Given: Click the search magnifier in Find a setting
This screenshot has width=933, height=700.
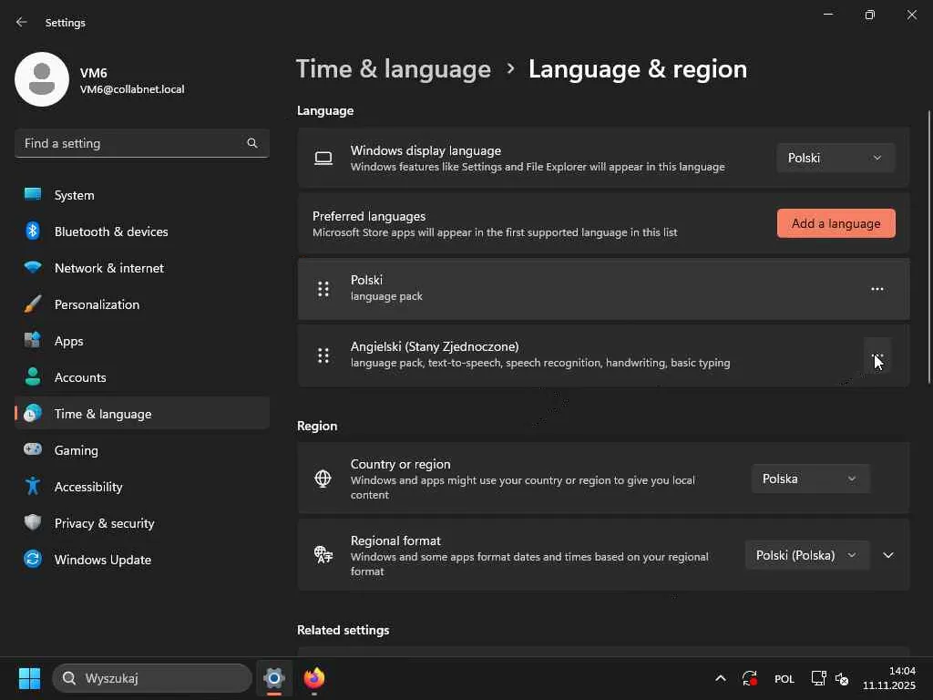Looking at the screenshot, I should point(252,143).
